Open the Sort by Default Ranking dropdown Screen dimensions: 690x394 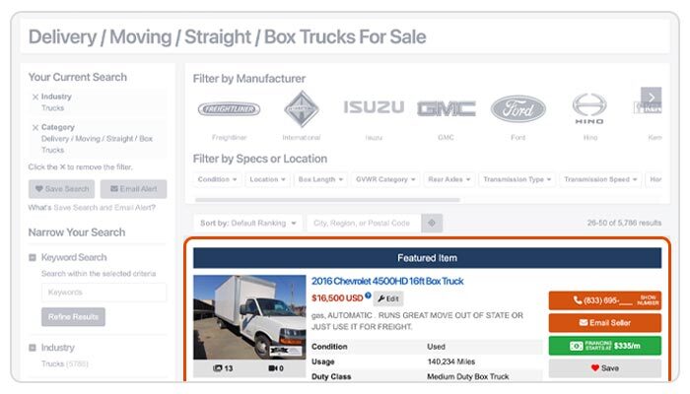247,224
